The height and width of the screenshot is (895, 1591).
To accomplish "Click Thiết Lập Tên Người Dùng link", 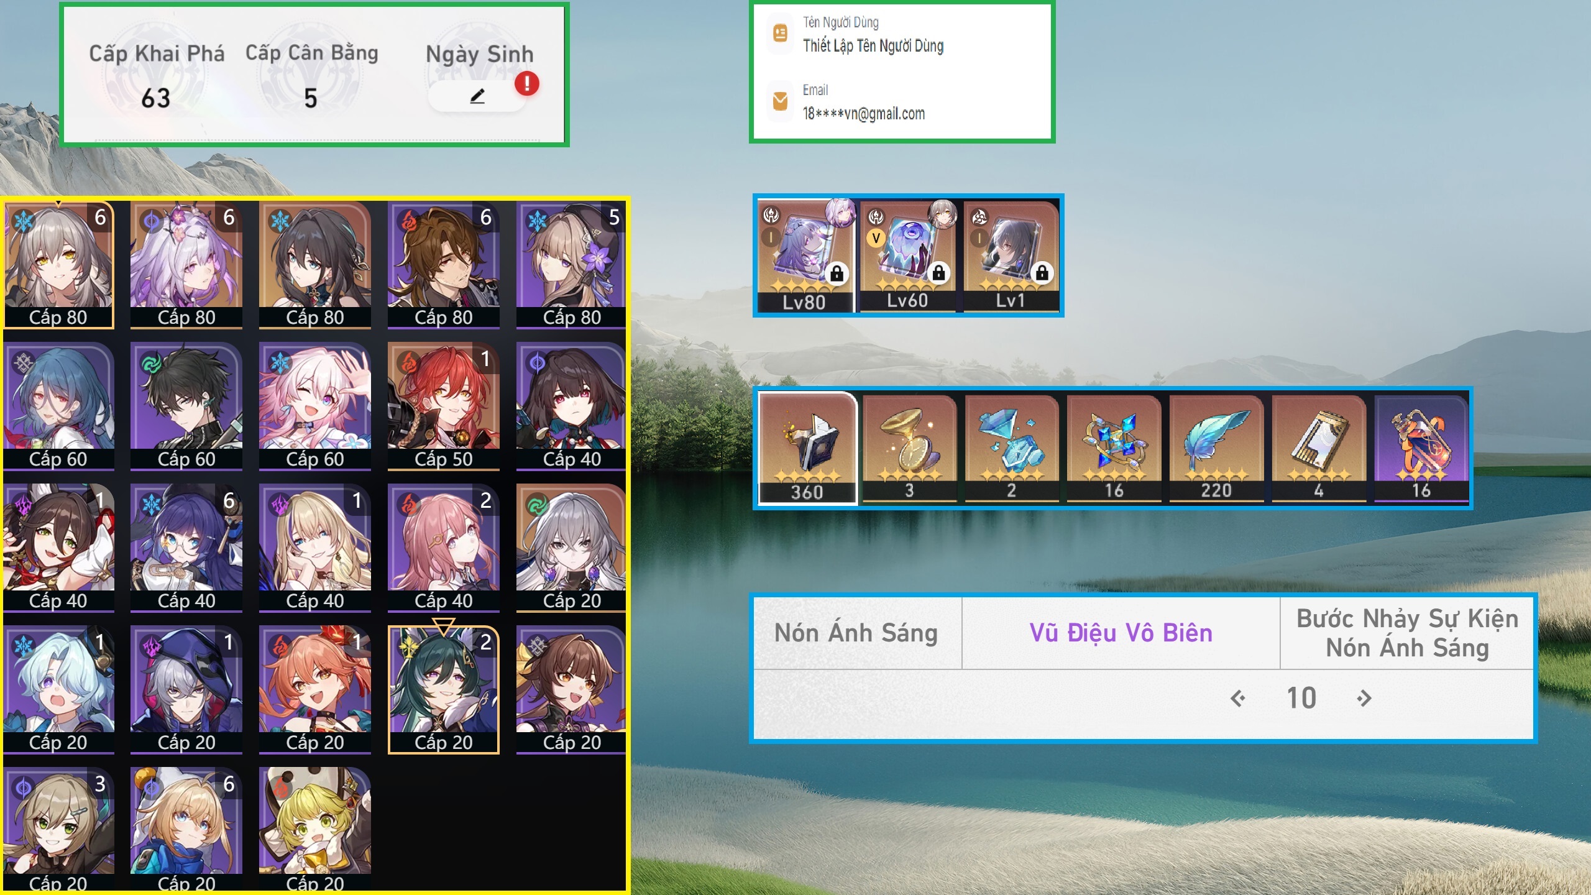I will (x=873, y=46).
